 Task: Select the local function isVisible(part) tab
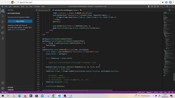[67, 10]
